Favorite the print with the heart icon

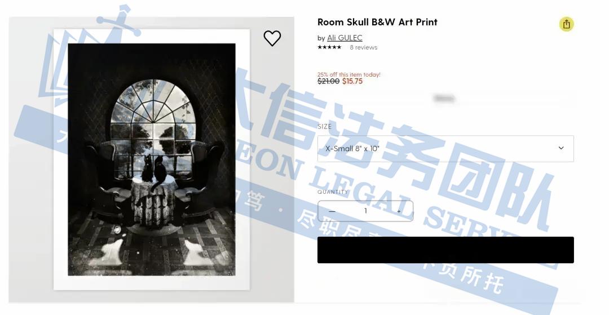tap(272, 38)
